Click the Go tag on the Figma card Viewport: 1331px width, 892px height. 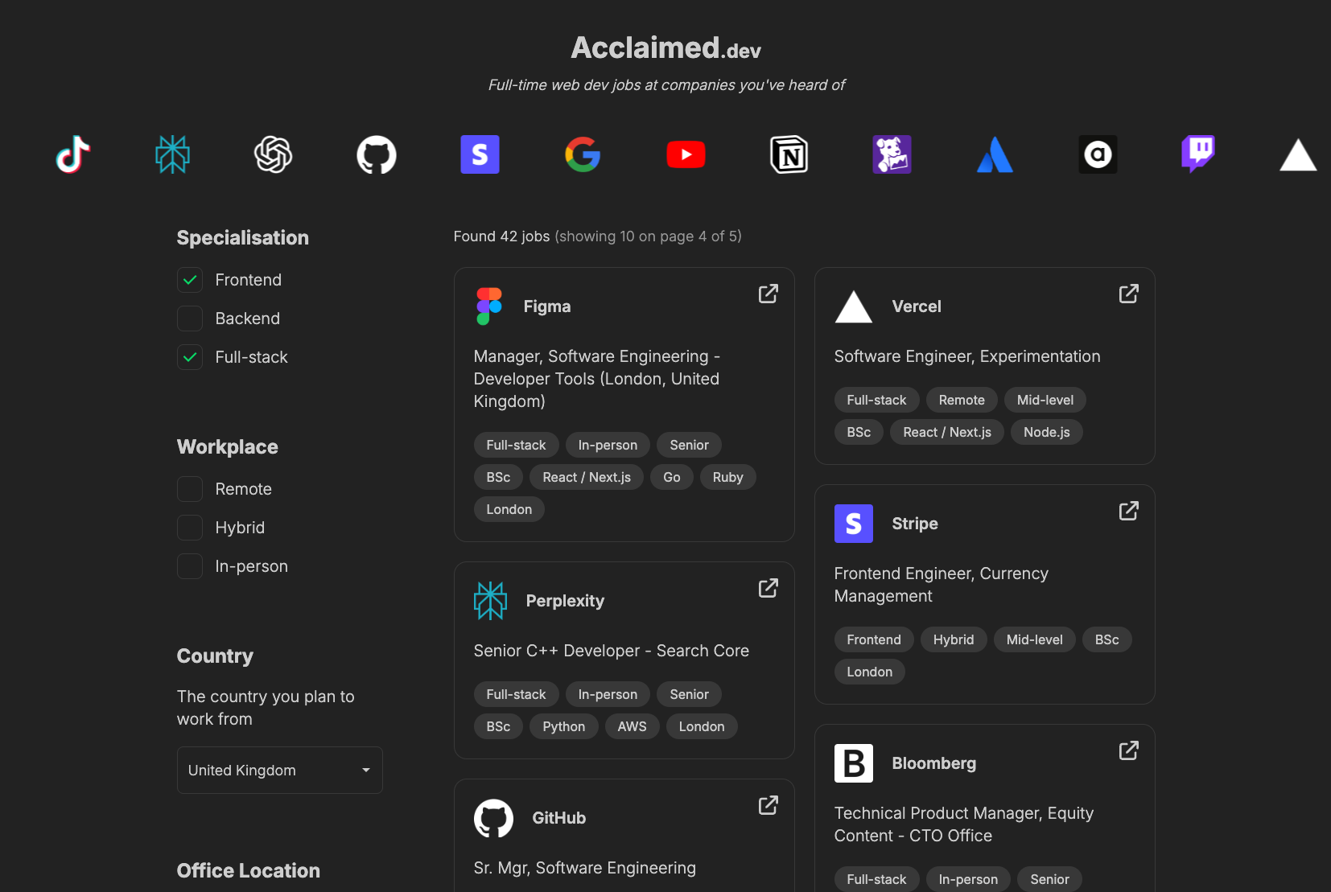point(671,477)
